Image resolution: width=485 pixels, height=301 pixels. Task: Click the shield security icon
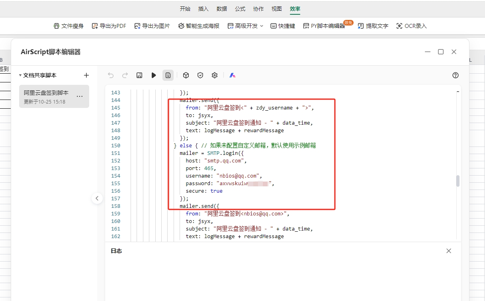click(200, 75)
